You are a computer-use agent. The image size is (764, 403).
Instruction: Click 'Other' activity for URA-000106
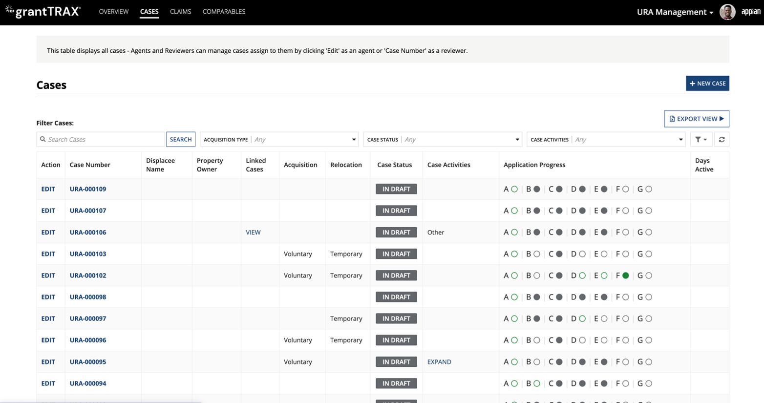coord(436,233)
